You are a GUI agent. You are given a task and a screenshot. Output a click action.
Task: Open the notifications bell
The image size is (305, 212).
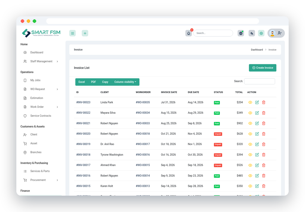pyautogui.click(x=188, y=33)
